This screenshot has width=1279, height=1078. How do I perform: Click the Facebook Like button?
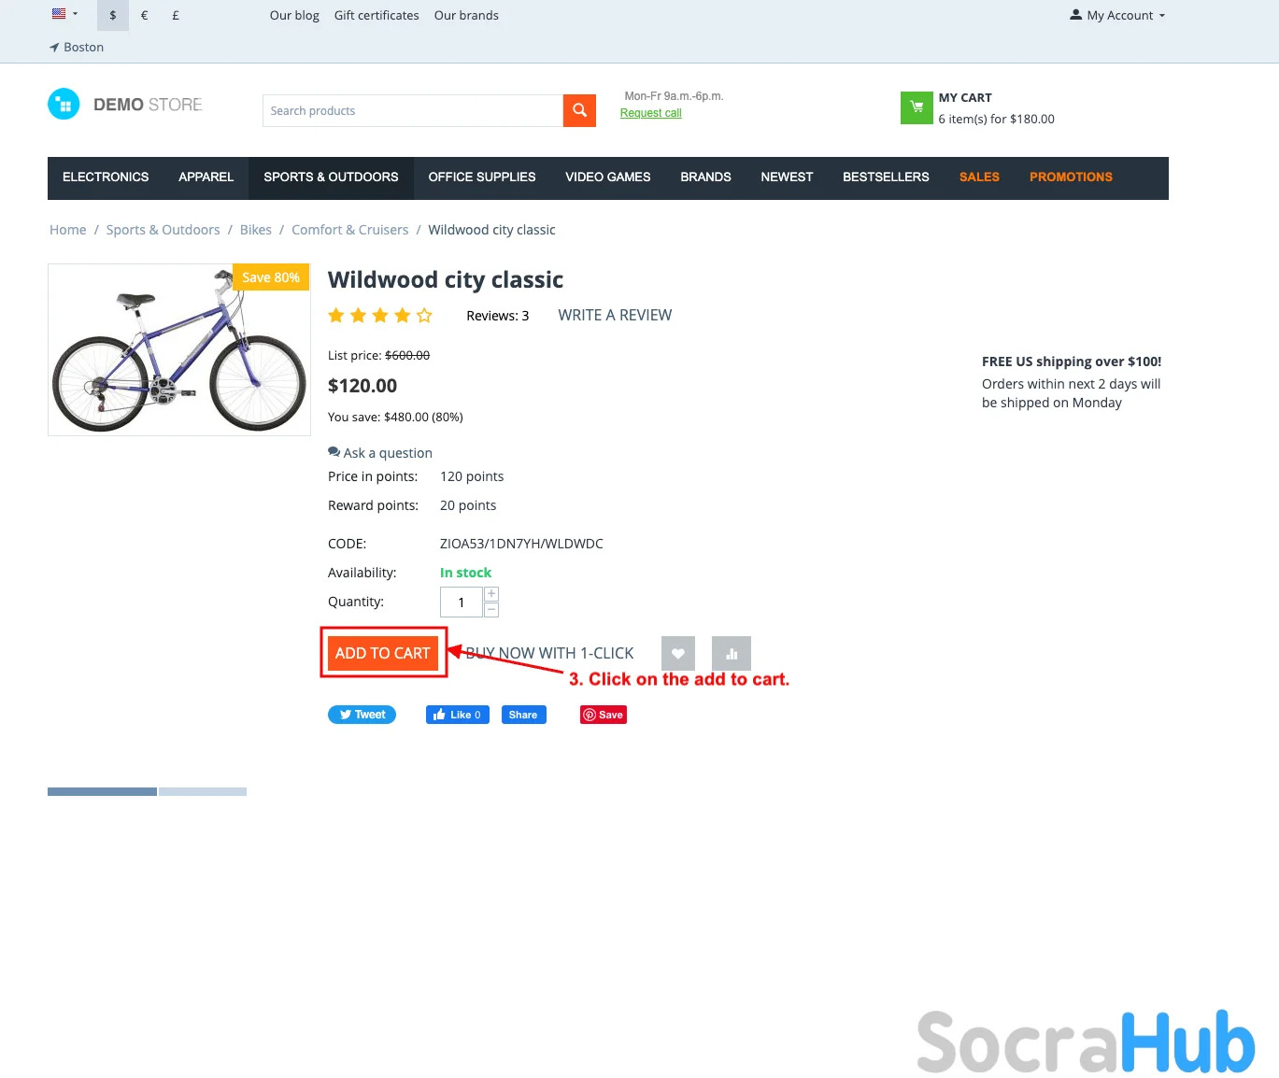coord(458,715)
